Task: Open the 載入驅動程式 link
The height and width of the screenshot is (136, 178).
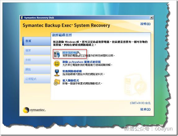Action: [x=71, y=80]
